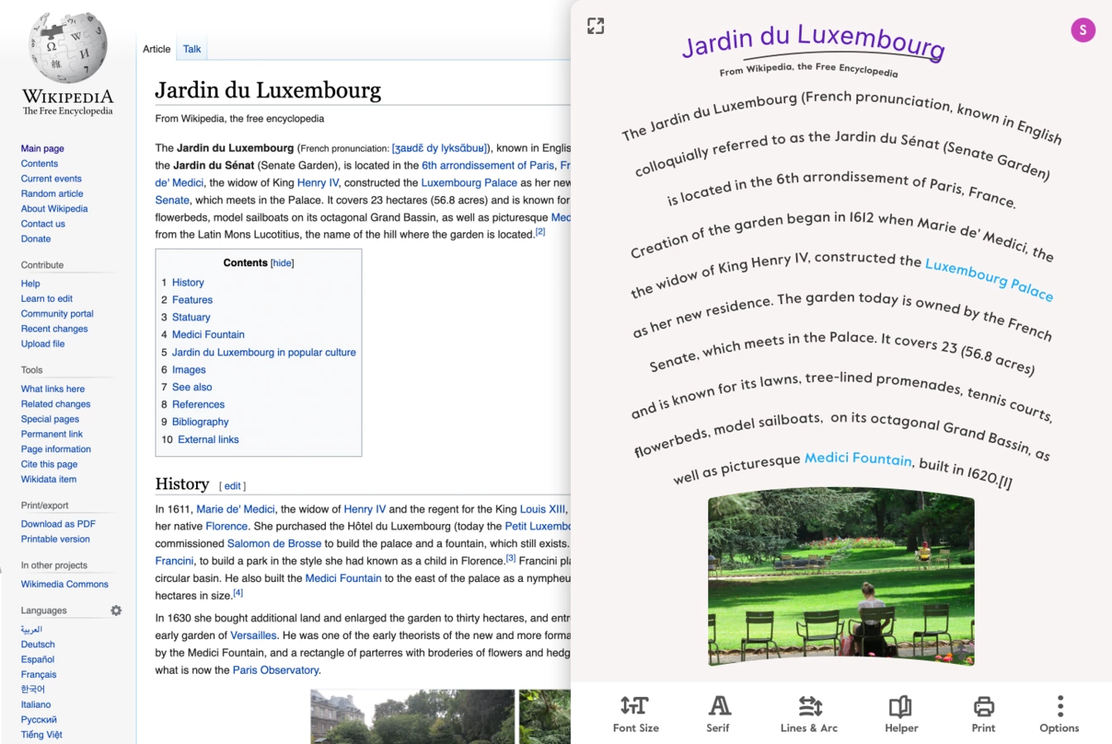Screen dimensions: 1112x744
Task: Open Contact us in sidebar
Action: click(43, 224)
